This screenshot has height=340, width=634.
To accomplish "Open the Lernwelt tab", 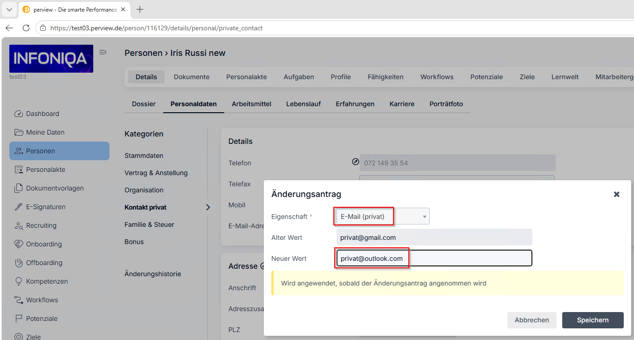I will [x=565, y=77].
